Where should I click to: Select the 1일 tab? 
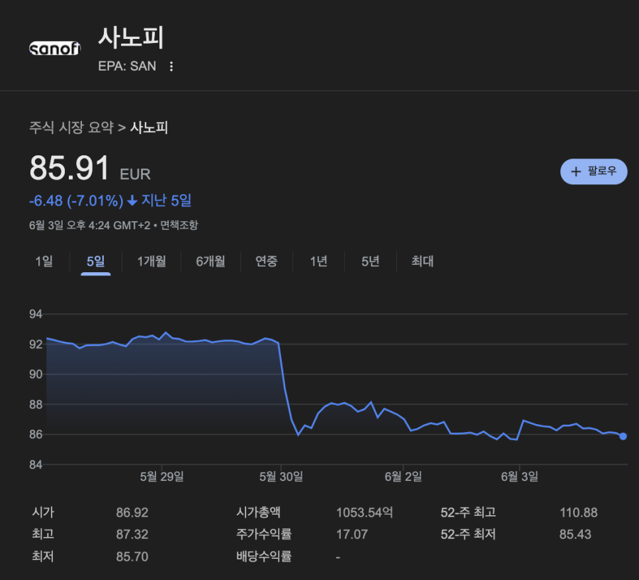tap(44, 262)
